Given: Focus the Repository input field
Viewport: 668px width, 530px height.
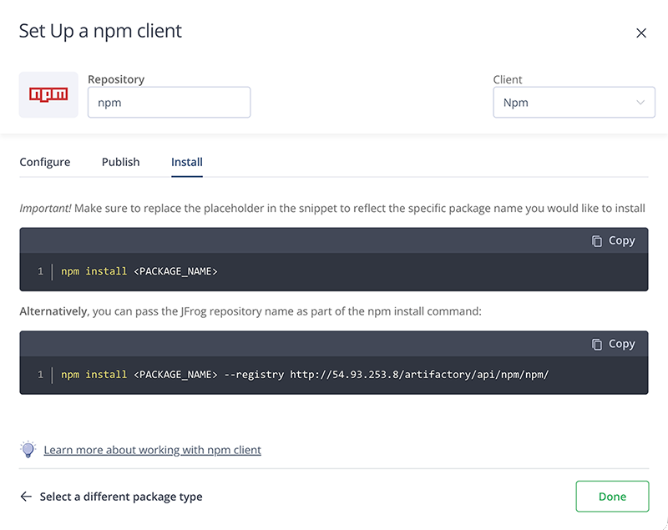Looking at the screenshot, I should [x=169, y=103].
